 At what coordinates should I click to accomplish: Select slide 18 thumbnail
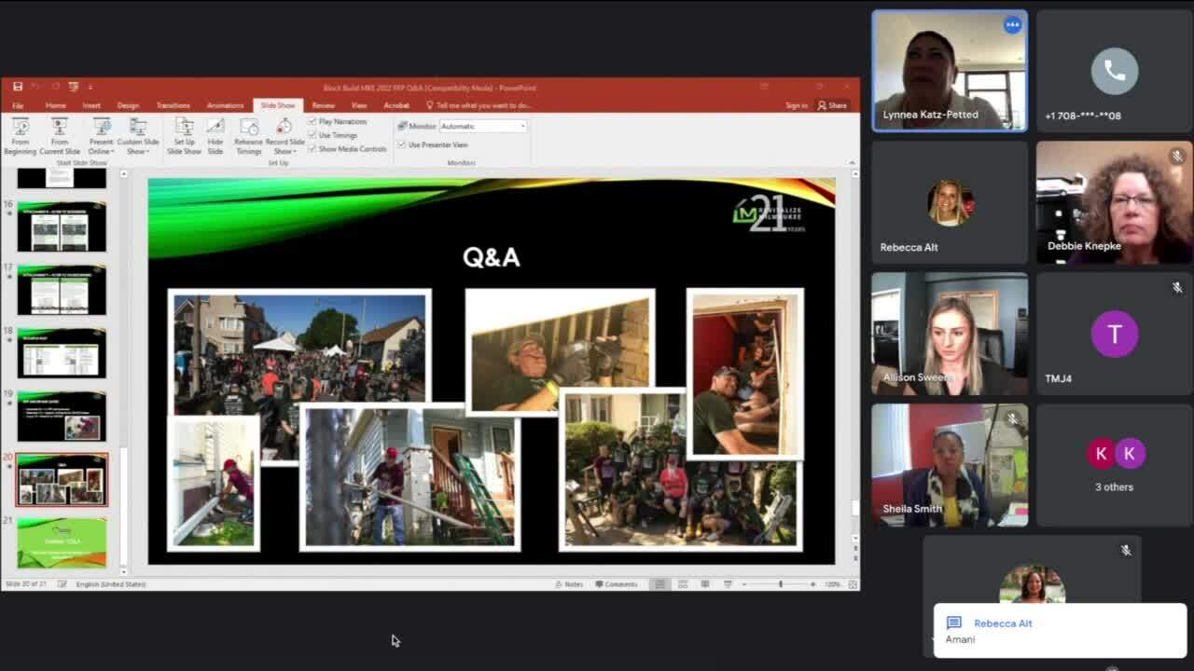[x=62, y=352]
